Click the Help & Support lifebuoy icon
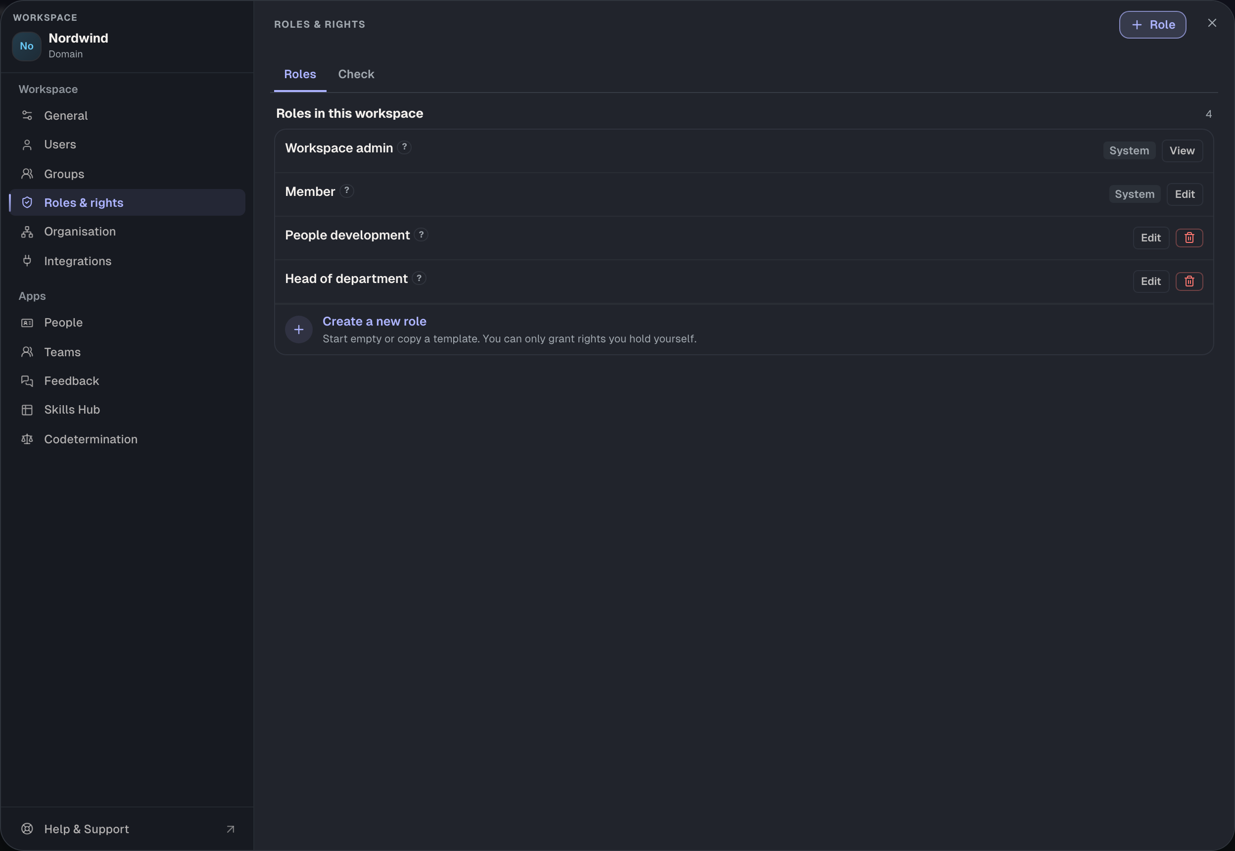Viewport: 1235px width, 851px height. tap(27, 829)
